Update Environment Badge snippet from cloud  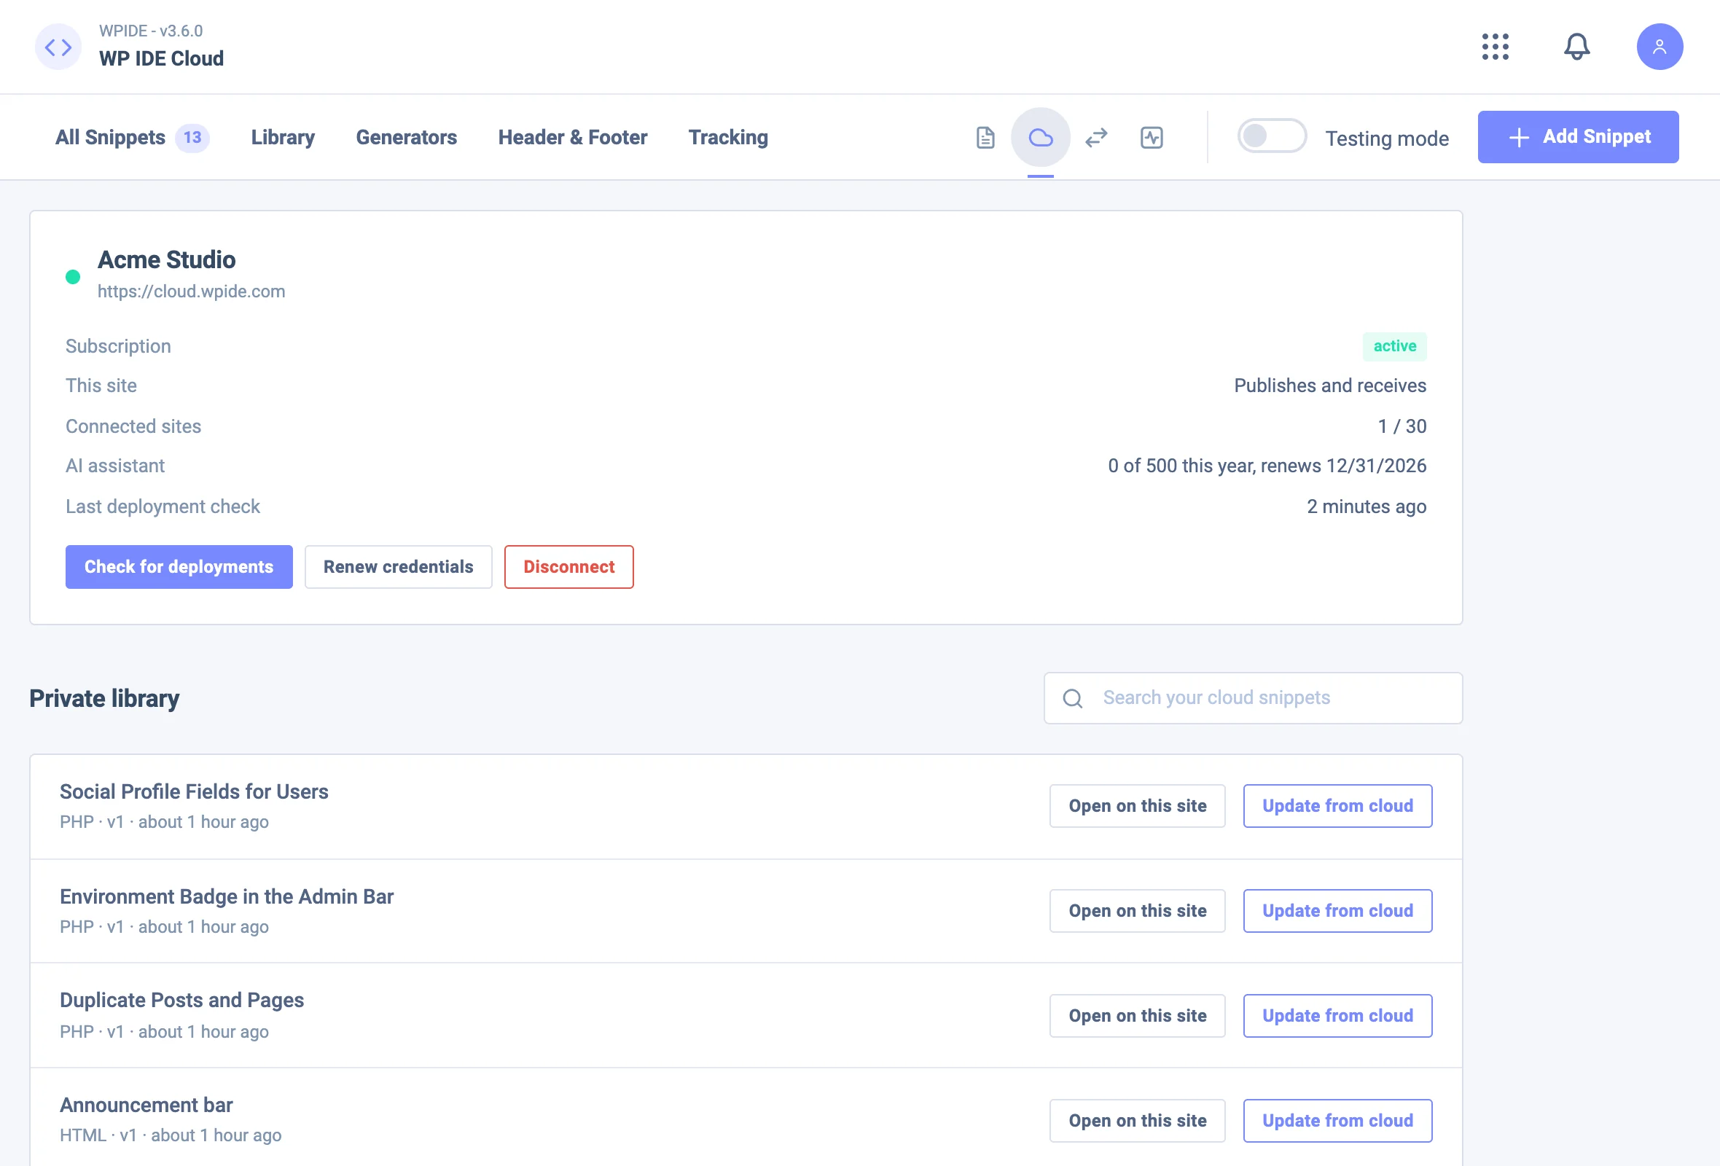pos(1337,911)
